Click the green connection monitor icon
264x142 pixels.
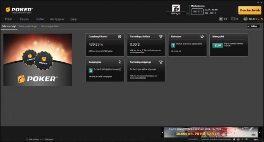click(x=247, y=139)
